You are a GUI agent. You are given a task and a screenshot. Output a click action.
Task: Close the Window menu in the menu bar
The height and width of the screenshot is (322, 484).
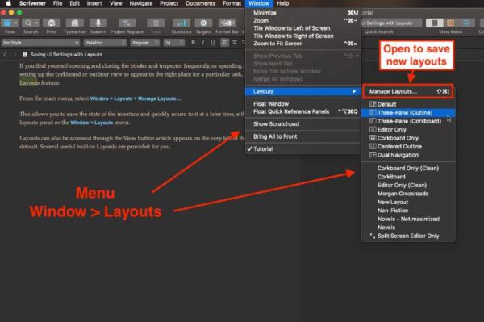tap(259, 3)
